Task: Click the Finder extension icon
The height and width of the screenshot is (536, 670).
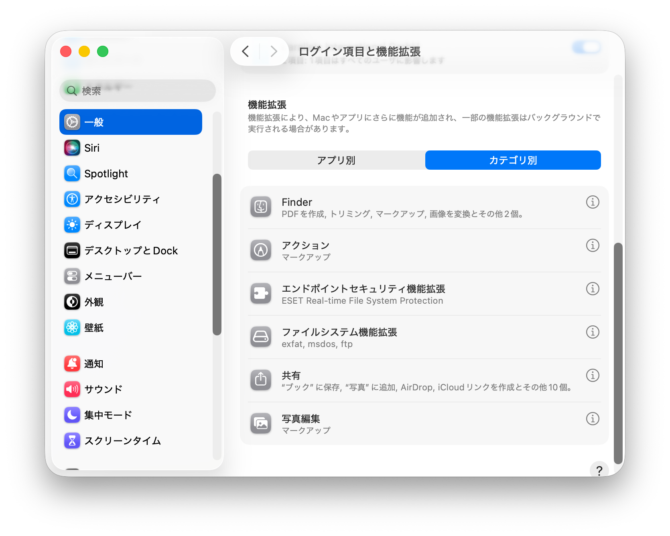Action: coord(261,207)
